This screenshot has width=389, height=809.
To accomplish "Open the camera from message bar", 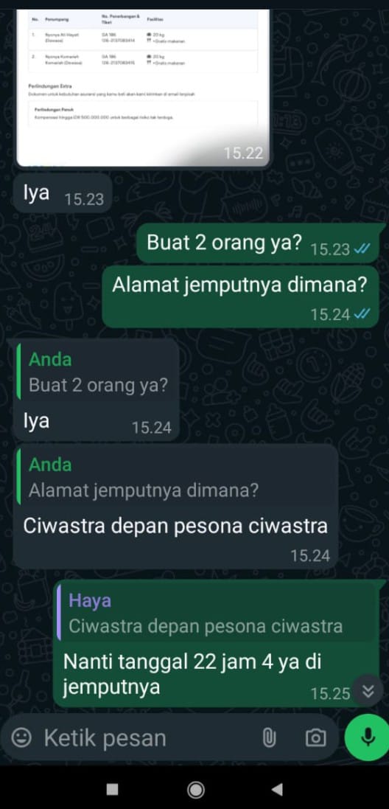I will coord(315,737).
